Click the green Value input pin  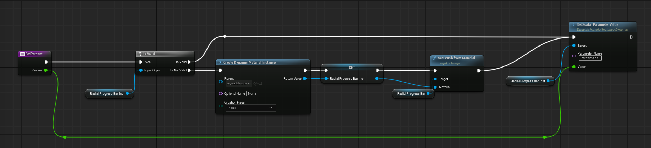click(x=574, y=67)
